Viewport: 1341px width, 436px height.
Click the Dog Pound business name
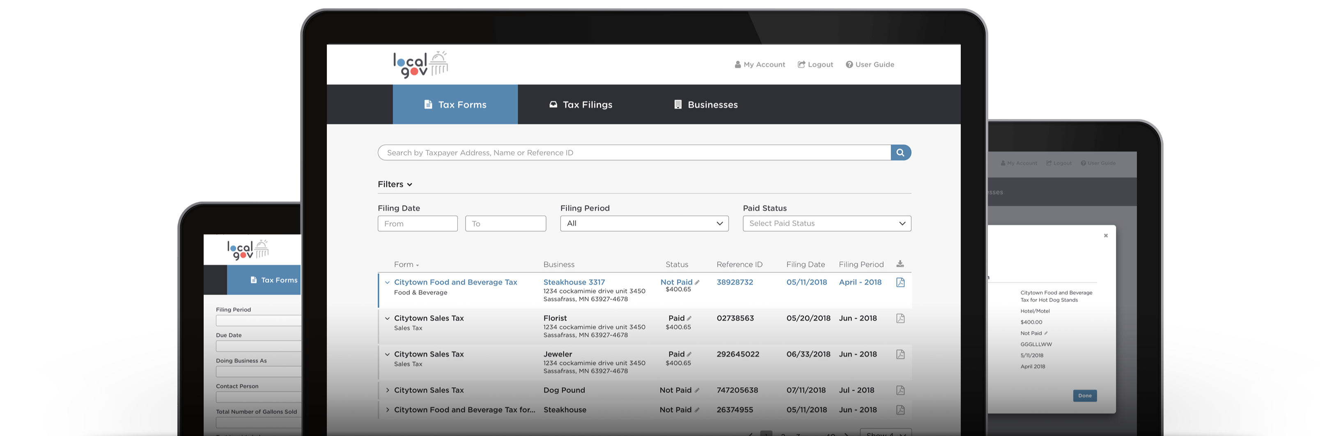point(564,390)
